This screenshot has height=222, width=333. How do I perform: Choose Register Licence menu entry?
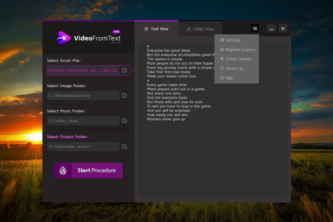(x=237, y=49)
